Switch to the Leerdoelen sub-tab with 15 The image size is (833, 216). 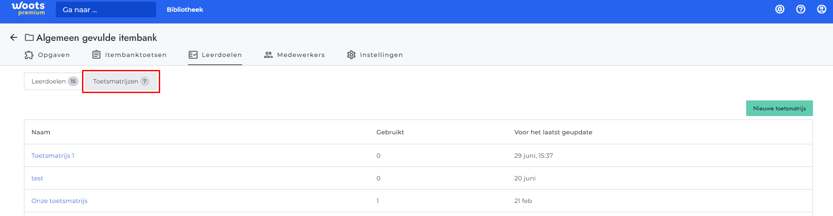pyautogui.click(x=53, y=81)
